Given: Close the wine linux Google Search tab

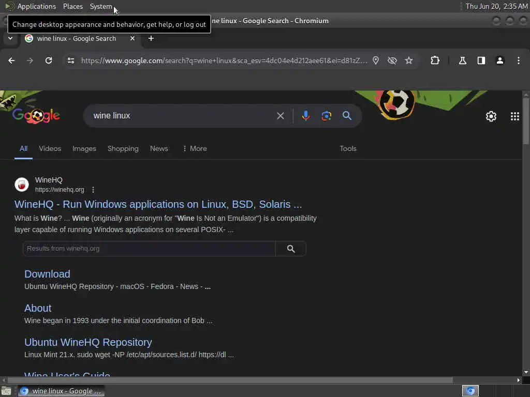Looking at the screenshot, I should (x=132, y=38).
